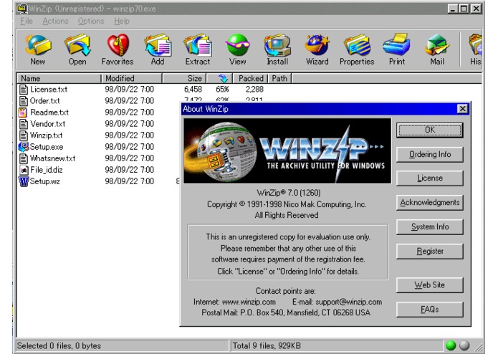
Task: Click the 2,288 packed value
Action: (x=254, y=89)
